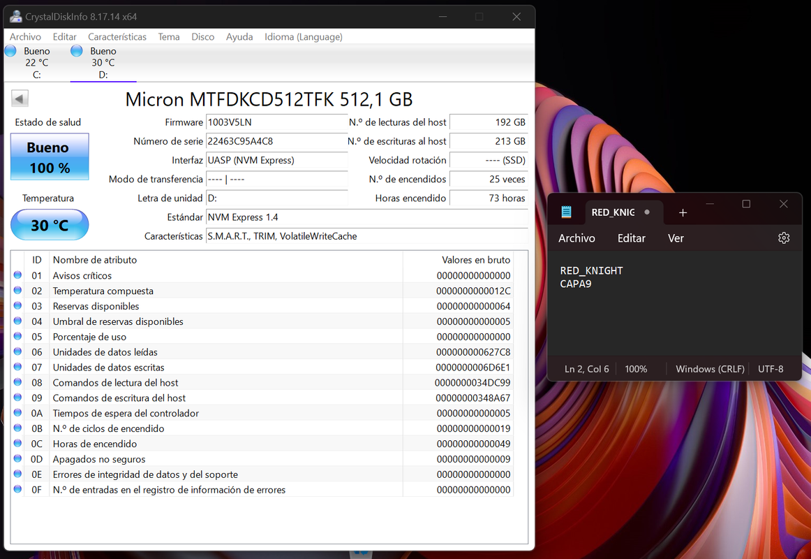Screen dimensions: 811x559
Task: Open the Tema menu
Action: tap(169, 37)
